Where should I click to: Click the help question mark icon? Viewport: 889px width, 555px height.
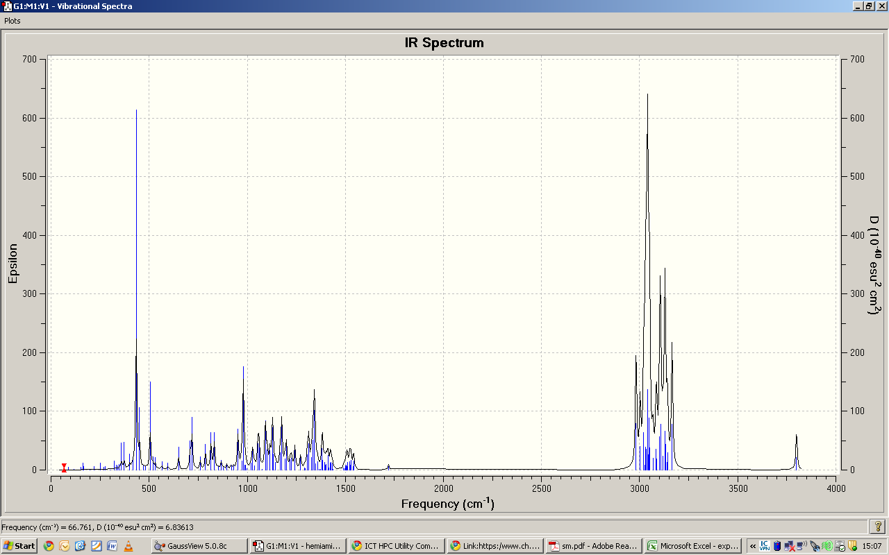[x=878, y=527]
